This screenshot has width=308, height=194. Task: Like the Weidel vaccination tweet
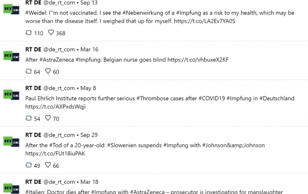51,33
